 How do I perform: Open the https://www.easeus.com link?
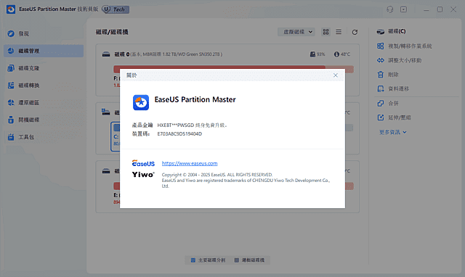pos(190,163)
